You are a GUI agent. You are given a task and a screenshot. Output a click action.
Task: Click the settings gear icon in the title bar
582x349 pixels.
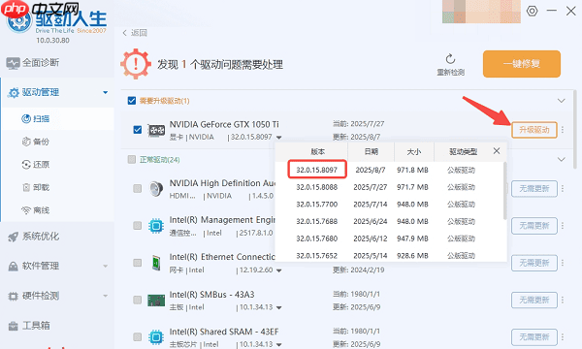pyautogui.click(x=532, y=11)
